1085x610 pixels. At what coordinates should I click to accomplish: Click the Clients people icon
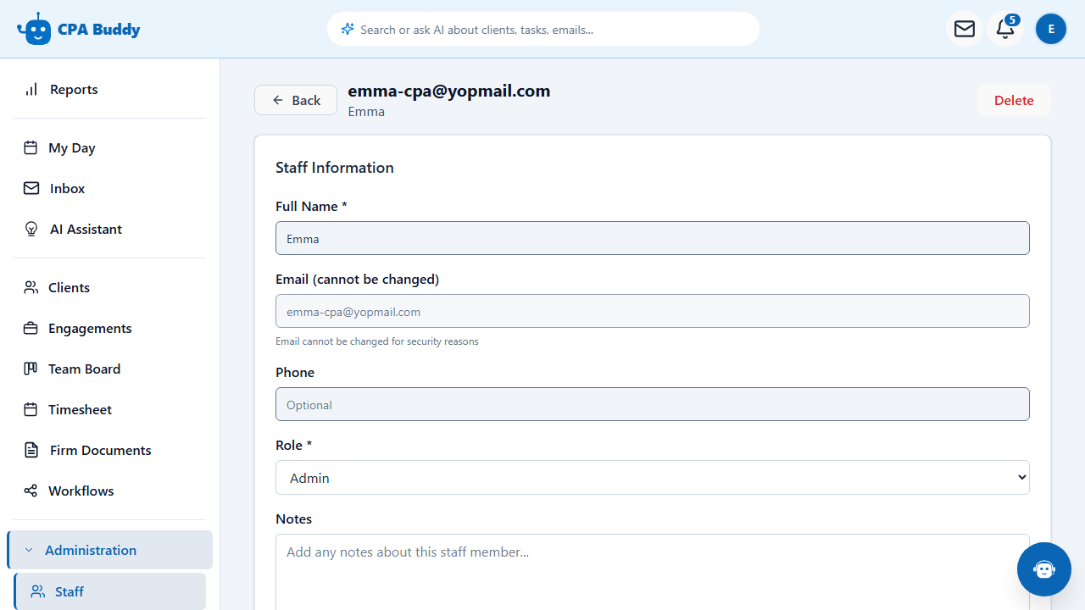point(31,287)
